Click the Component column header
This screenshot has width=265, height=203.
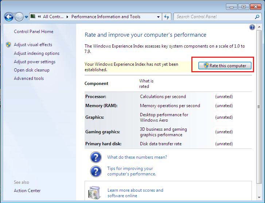point(96,84)
